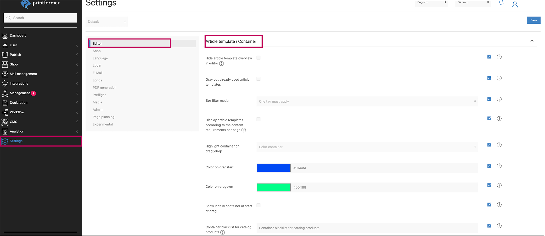Open the Tag filter mode dropdown

367,102
